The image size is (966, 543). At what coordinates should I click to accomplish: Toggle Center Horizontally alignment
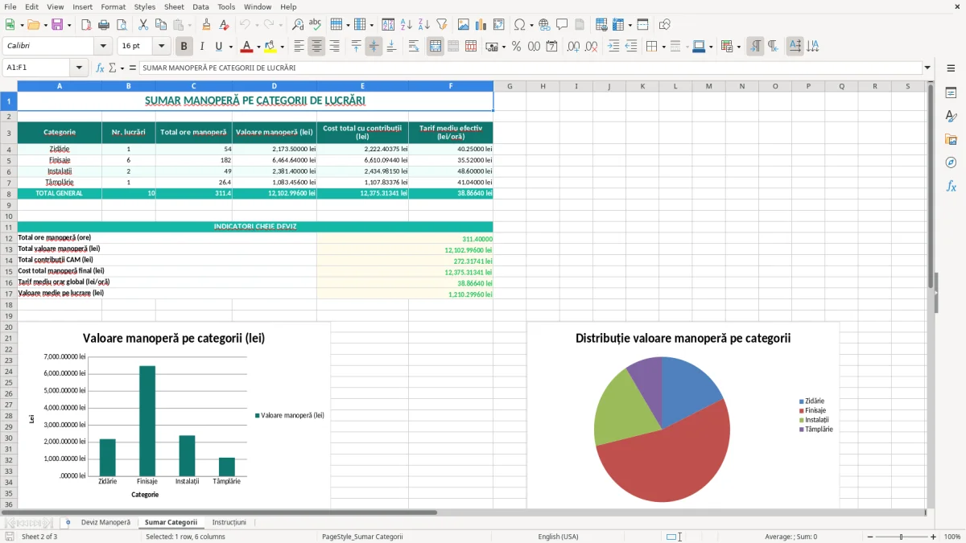click(316, 47)
